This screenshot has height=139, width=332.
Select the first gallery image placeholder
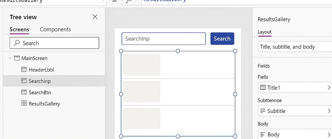pos(142,65)
